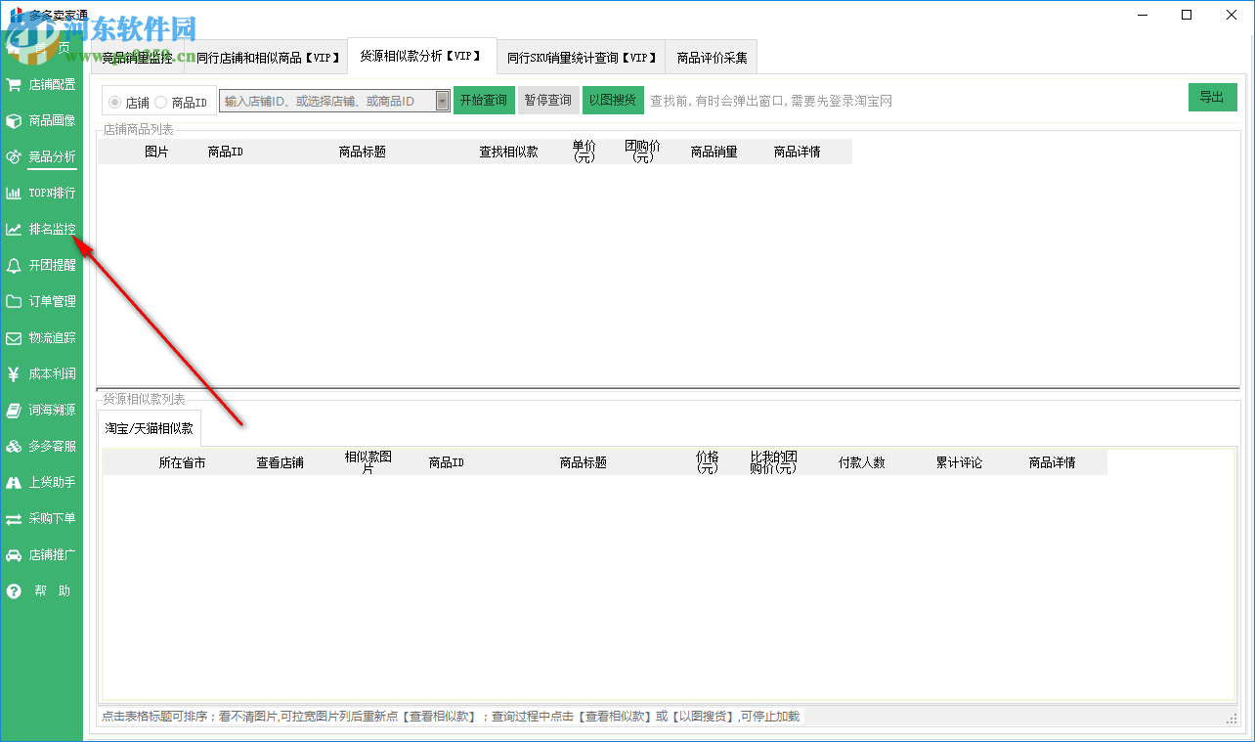
Task: Click the 比我的团购价(元) column header
Action: pos(774,462)
